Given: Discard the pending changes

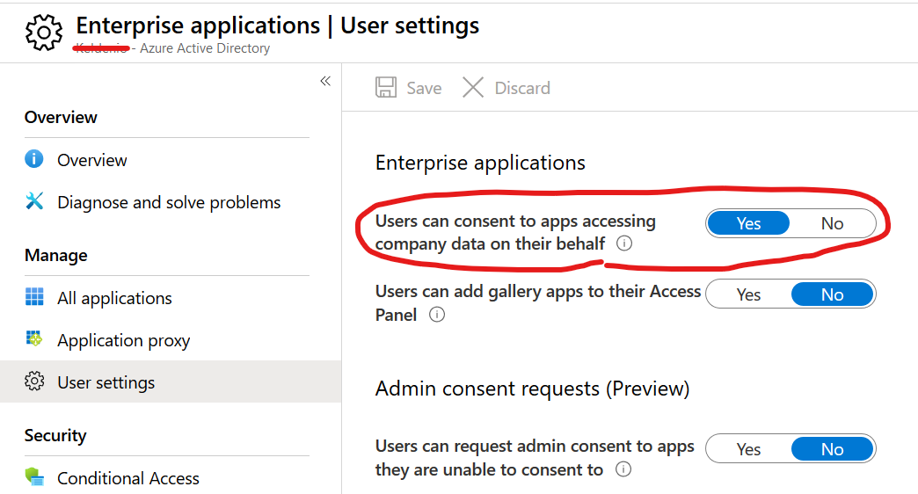Looking at the screenshot, I should pyautogui.click(x=506, y=88).
